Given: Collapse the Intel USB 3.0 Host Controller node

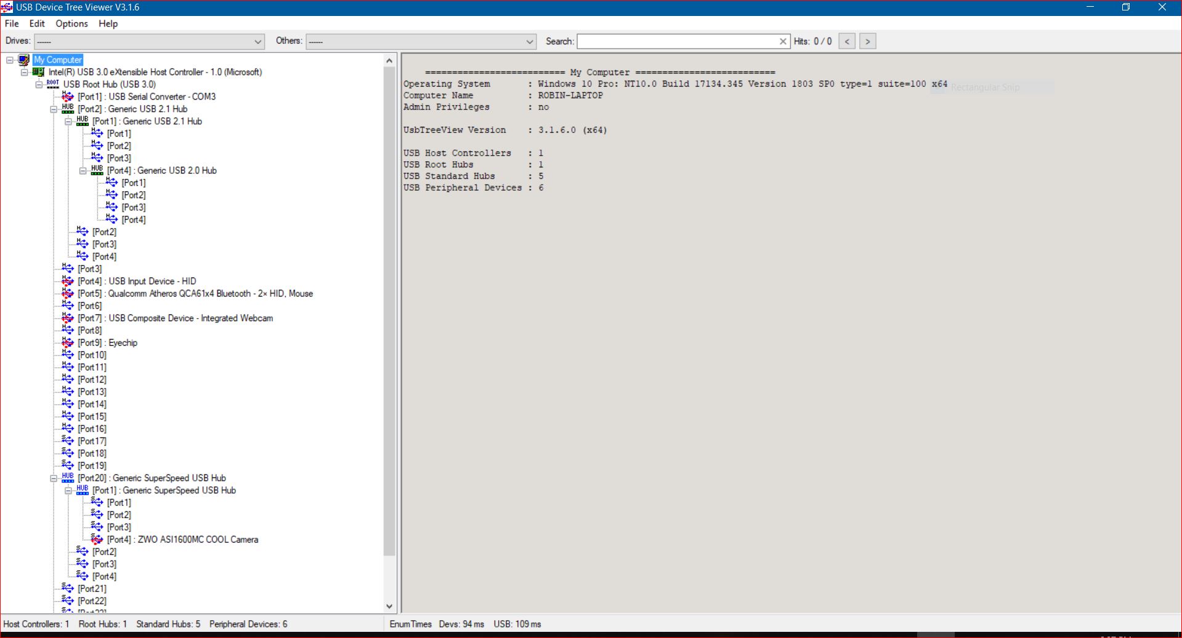Looking at the screenshot, I should [25, 72].
